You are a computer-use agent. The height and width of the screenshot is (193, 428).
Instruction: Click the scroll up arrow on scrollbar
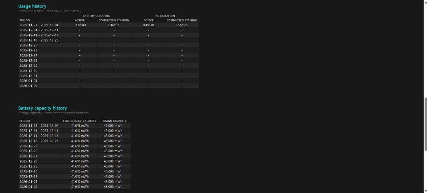(x=426, y=2)
